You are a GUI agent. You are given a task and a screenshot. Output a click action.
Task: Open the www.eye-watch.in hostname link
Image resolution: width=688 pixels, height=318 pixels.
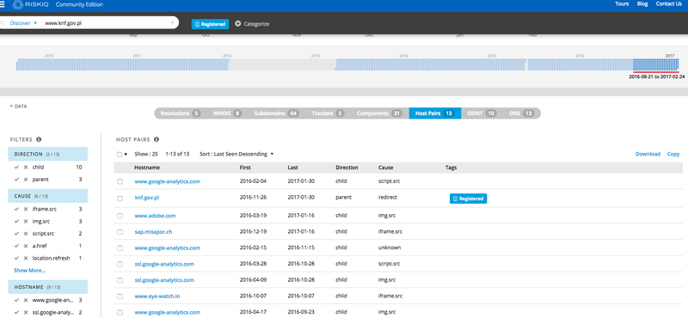click(x=157, y=296)
